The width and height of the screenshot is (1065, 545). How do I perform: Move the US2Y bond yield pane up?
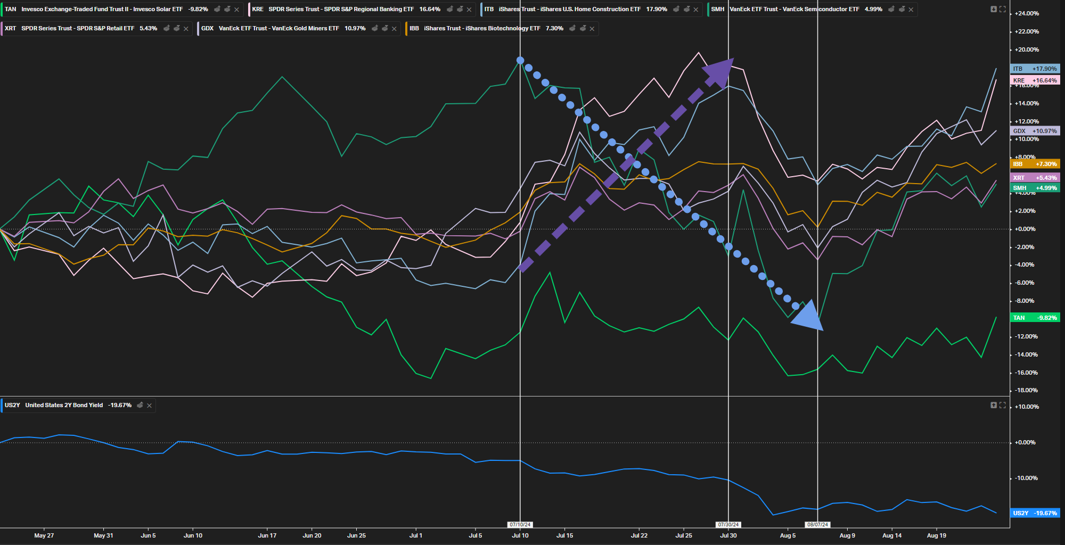[994, 405]
